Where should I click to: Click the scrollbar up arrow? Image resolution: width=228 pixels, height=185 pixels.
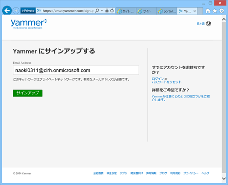224,19
